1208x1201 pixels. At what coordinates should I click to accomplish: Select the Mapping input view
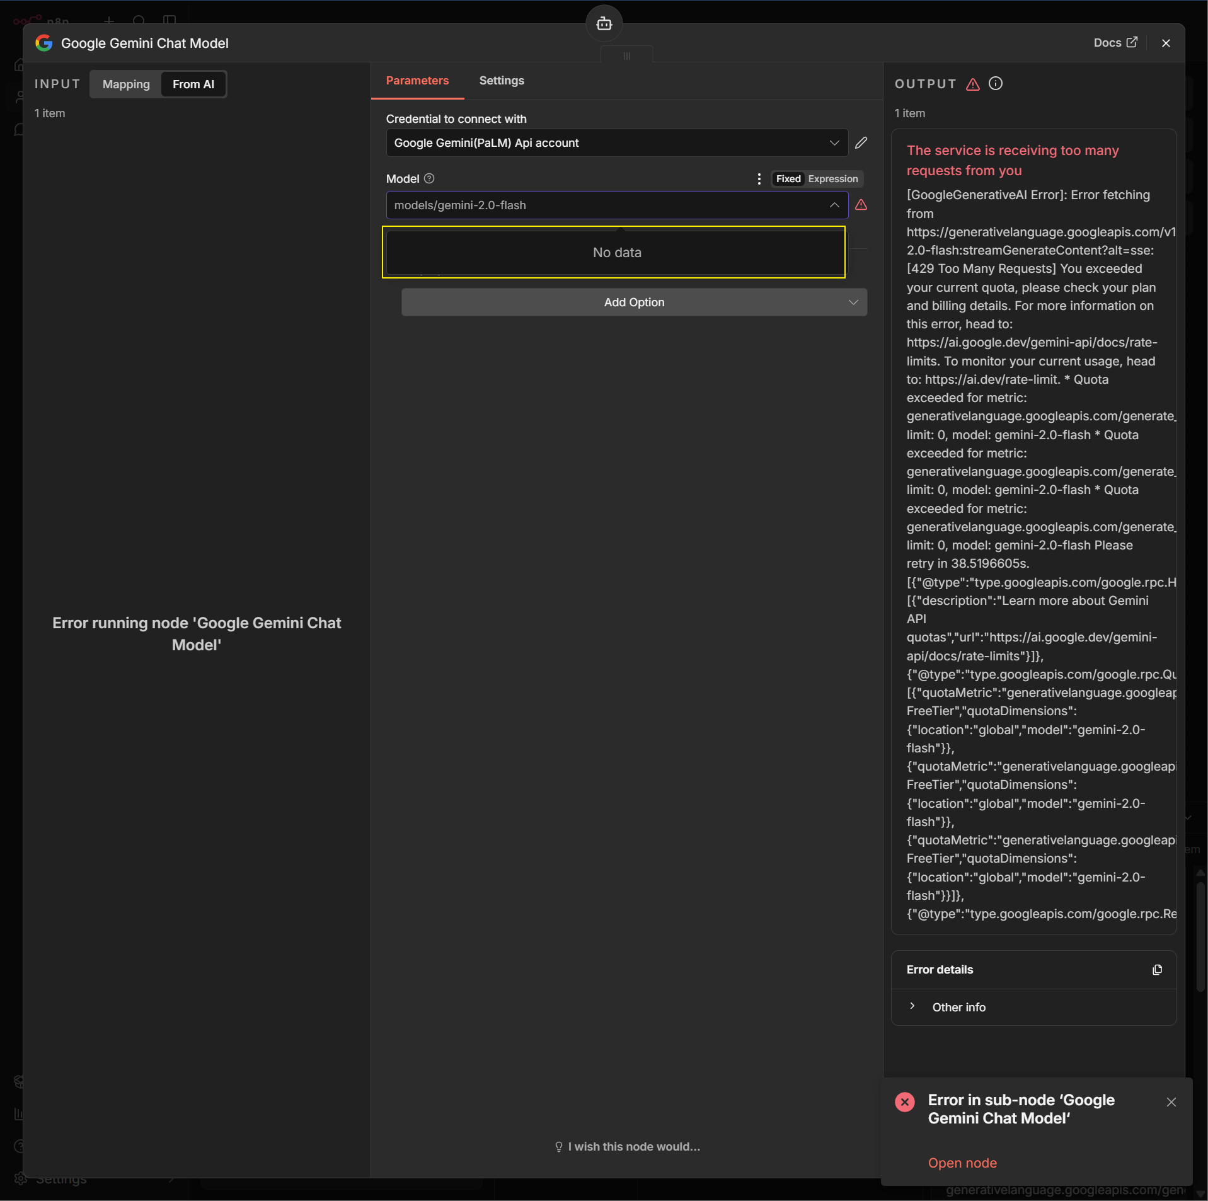(126, 84)
